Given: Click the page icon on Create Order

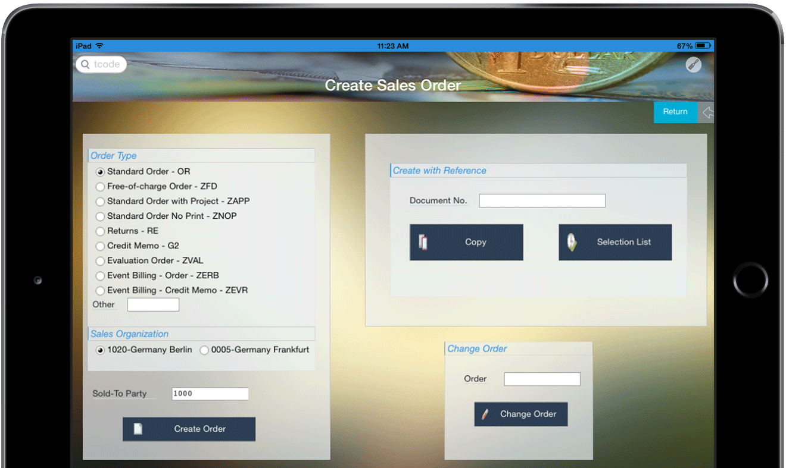Looking at the screenshot, I should pyautogui.click(x=138, y=429).
